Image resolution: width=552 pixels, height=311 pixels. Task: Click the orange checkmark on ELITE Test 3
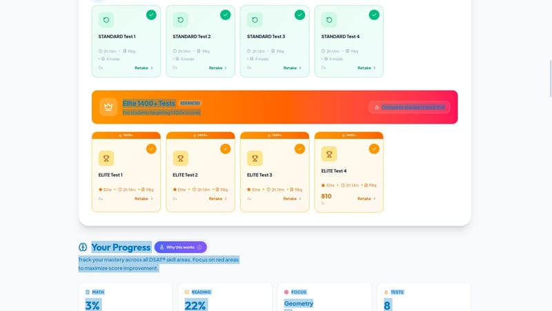[x=299, y=149]
